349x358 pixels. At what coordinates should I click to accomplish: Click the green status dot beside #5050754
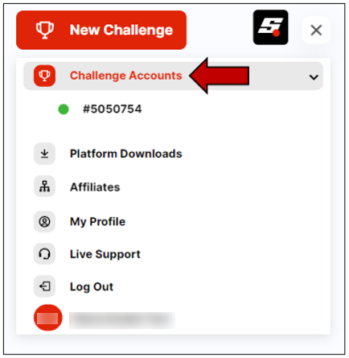pyautogui.click(x=64, y=109)
